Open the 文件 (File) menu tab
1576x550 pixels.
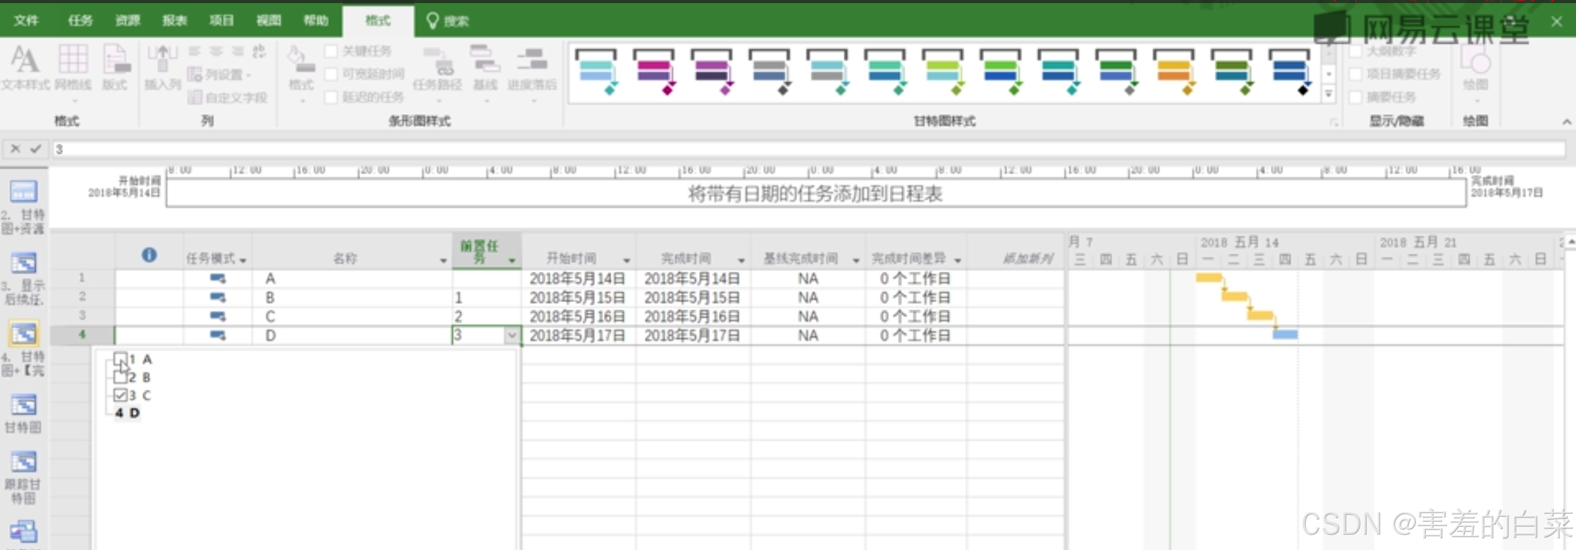26,21
